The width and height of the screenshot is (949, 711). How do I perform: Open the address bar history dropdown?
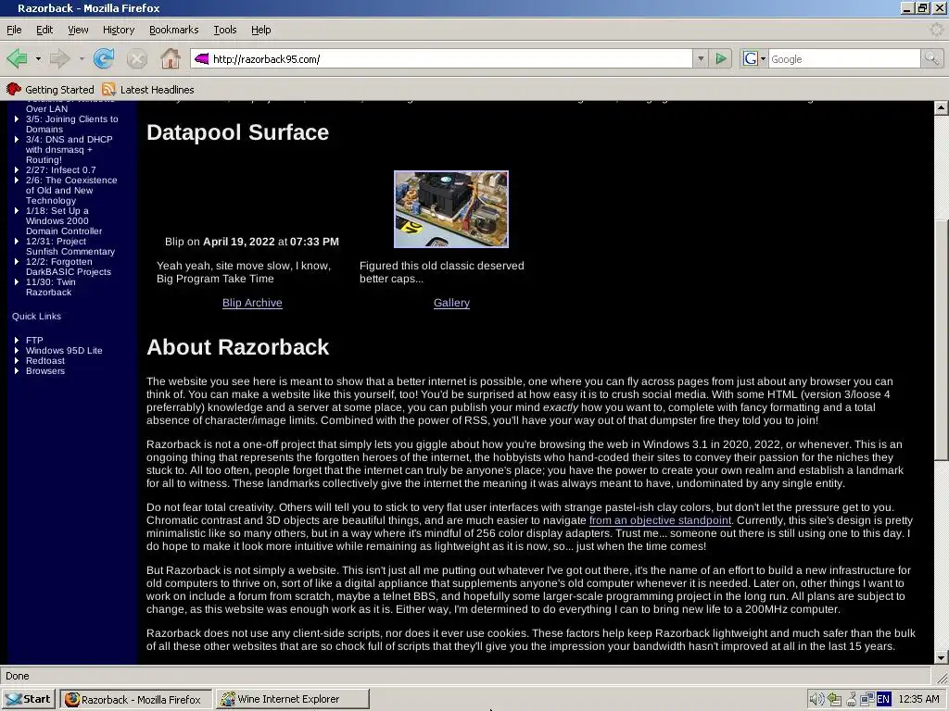click(701, 58)
